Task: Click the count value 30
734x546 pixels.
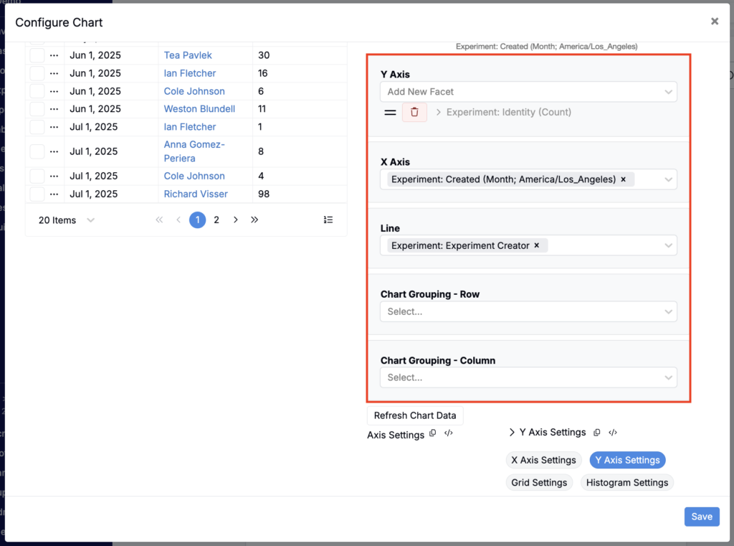Action: point(264,55)
